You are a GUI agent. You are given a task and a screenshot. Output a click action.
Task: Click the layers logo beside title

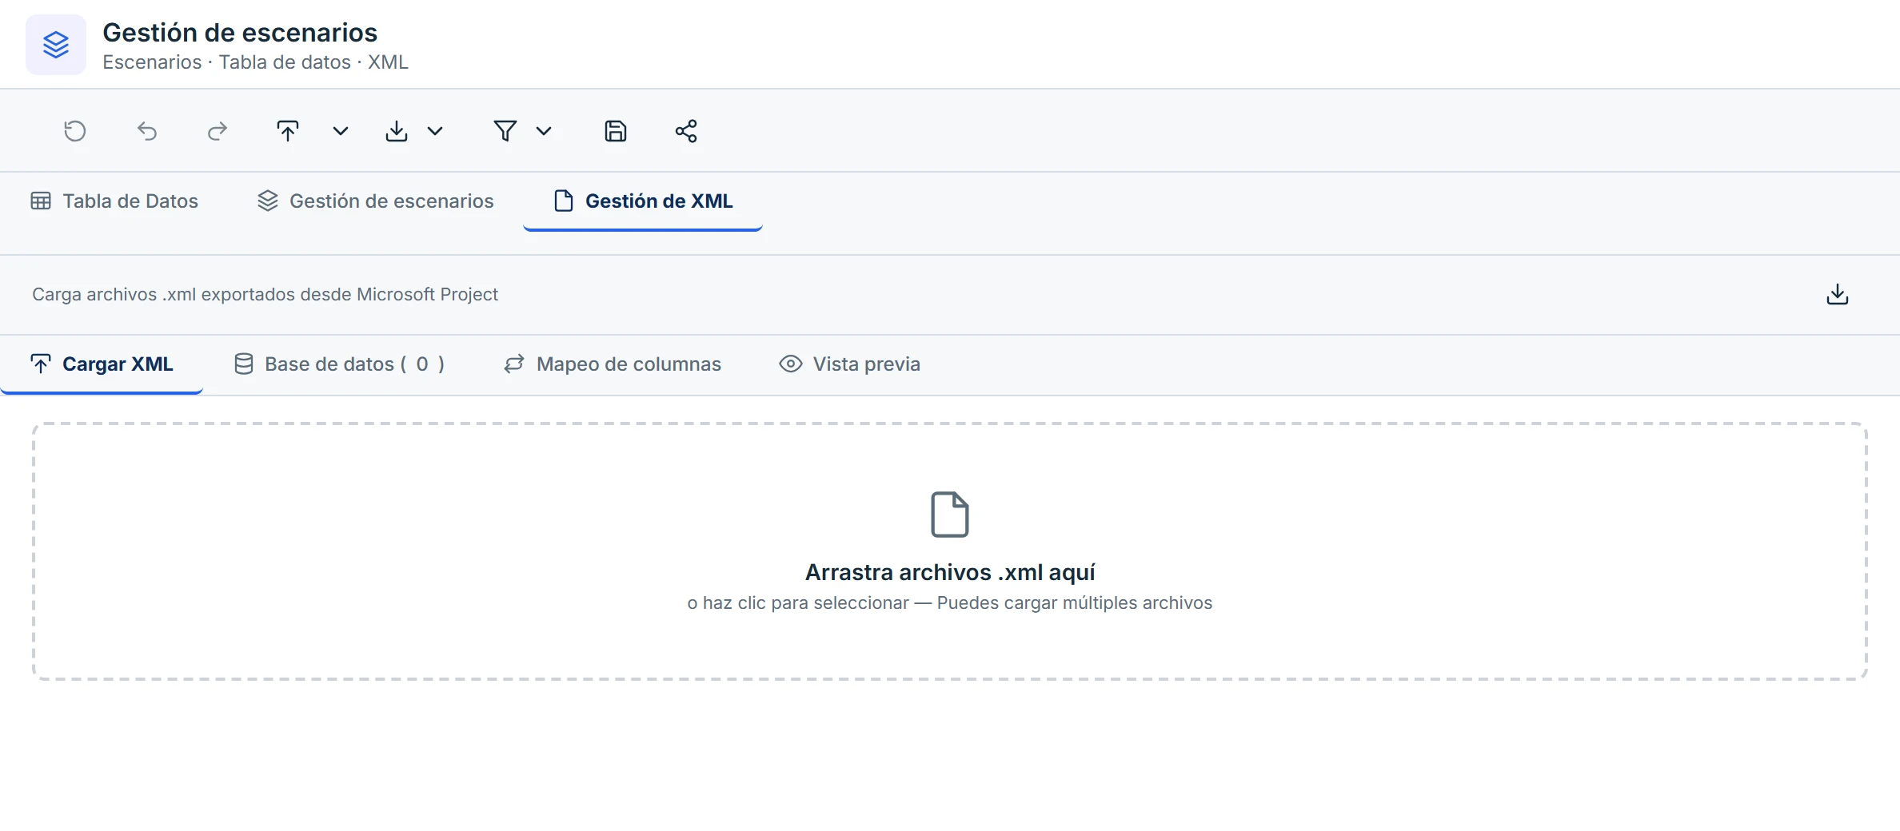(56, 45)
